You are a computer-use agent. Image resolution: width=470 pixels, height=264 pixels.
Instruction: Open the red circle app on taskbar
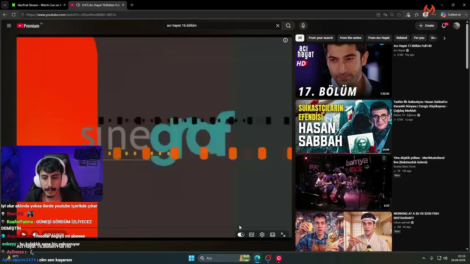(279, 258)
